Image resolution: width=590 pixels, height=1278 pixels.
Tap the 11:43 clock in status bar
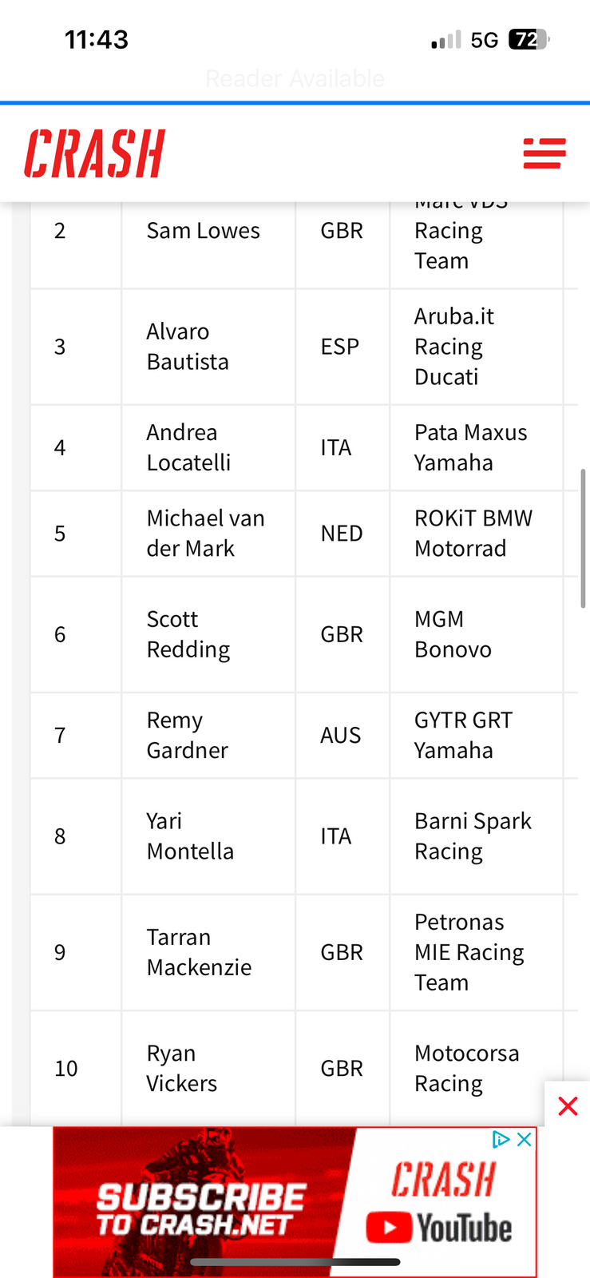tap(97, 39)
